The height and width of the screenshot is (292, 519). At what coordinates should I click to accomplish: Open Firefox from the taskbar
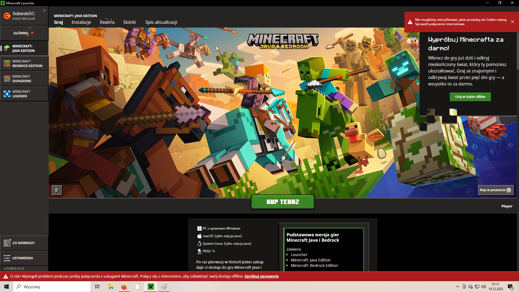(x=124, y=287)
